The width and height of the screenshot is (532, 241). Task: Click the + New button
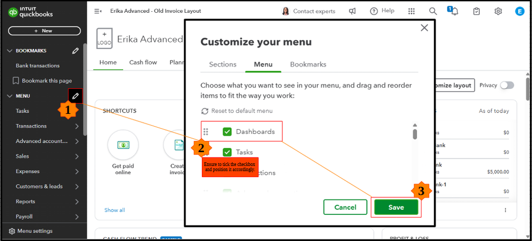coord(44,31)
